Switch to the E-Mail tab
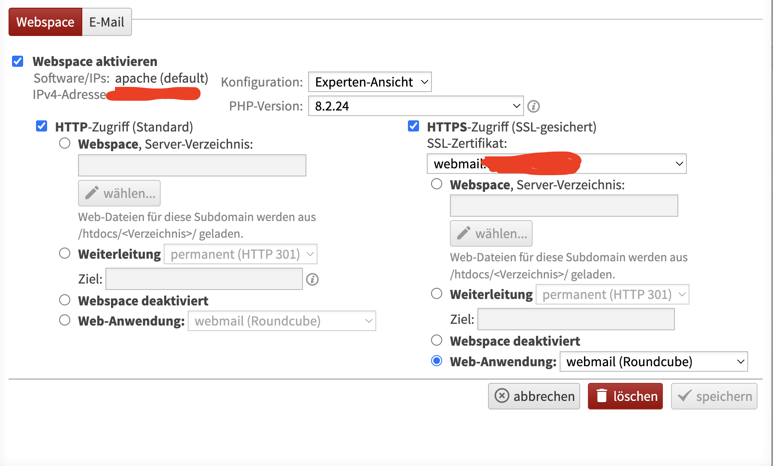The image size is (773, 466). (107, 22)
